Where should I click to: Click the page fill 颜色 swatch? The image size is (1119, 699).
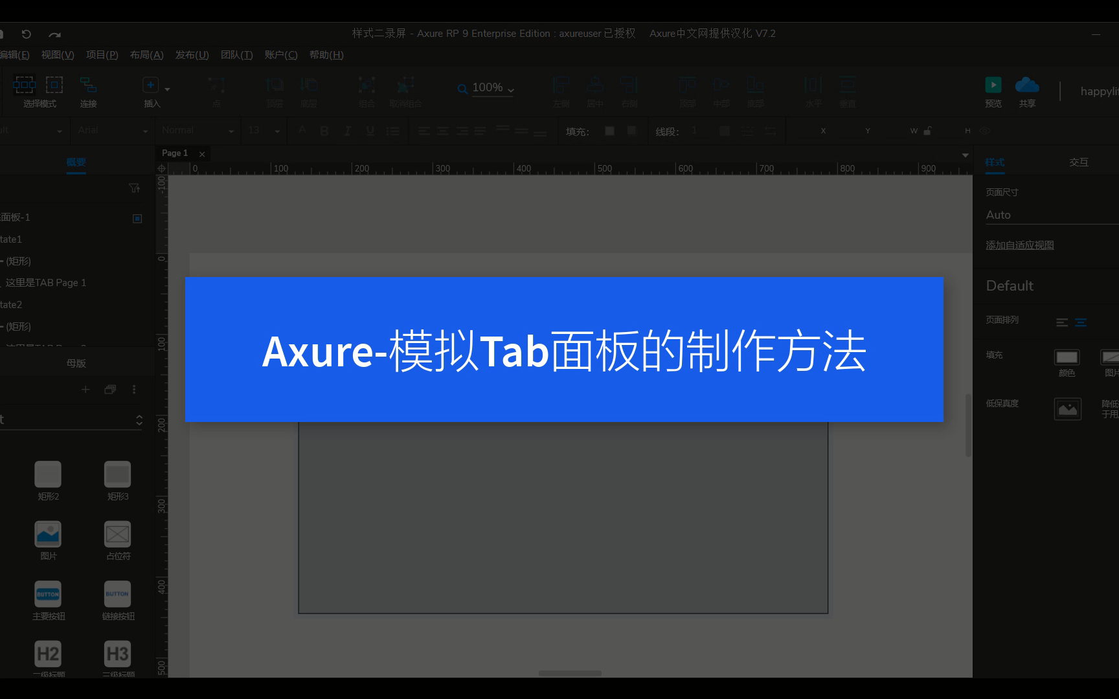pyautogui.click(x=1067, y=357)
